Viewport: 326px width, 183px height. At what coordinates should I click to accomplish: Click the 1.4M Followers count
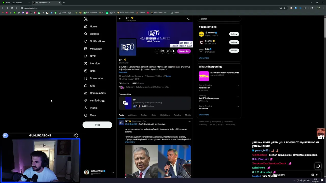138,83
